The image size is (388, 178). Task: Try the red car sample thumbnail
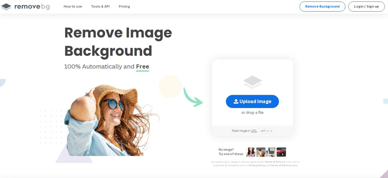[281, 152]
